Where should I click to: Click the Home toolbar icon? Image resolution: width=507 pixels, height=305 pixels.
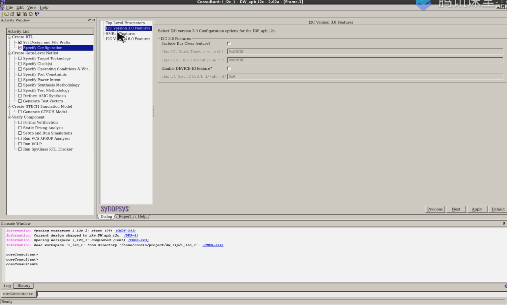click(31, 14)
